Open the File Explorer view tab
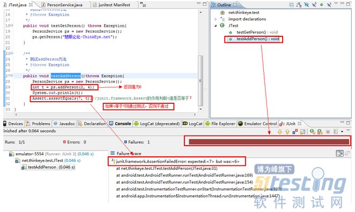The image size is (355, 212). (x=220, y=124)
